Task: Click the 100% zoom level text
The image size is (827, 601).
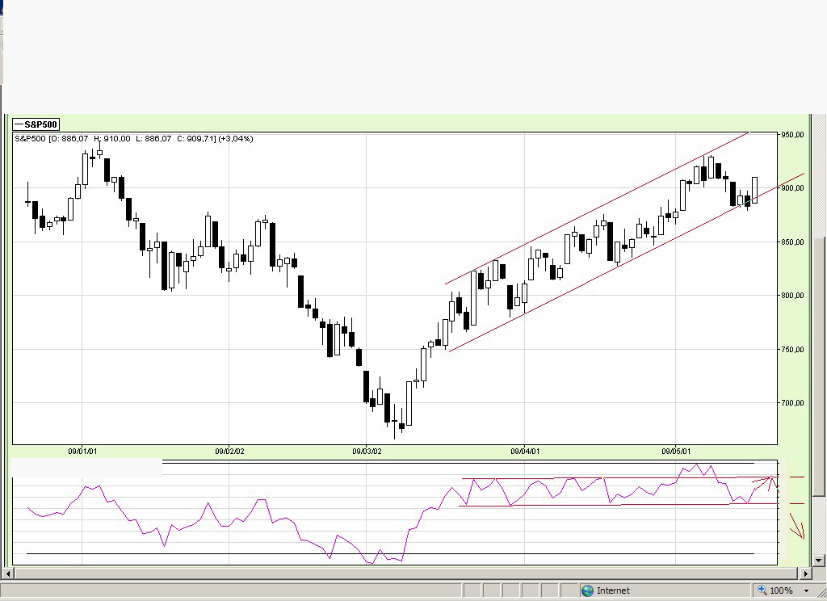Action: [x=781, y=590]
